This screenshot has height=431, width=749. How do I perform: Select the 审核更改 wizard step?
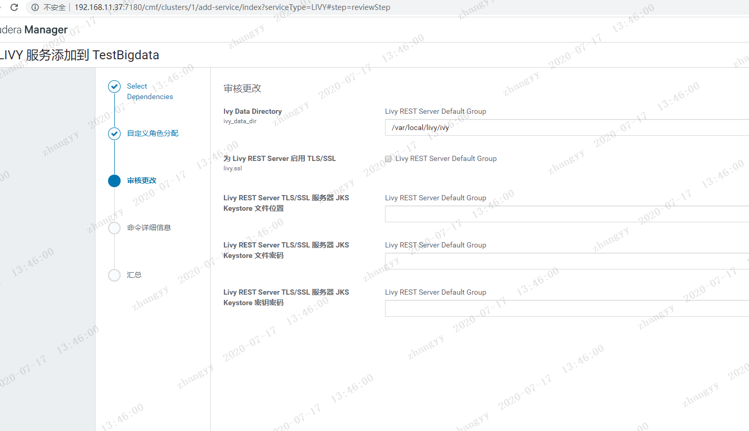click(142, 180)
